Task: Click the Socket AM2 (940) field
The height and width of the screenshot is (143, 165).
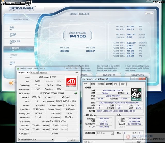Action: pyautogui.click(x=113, y=96)
